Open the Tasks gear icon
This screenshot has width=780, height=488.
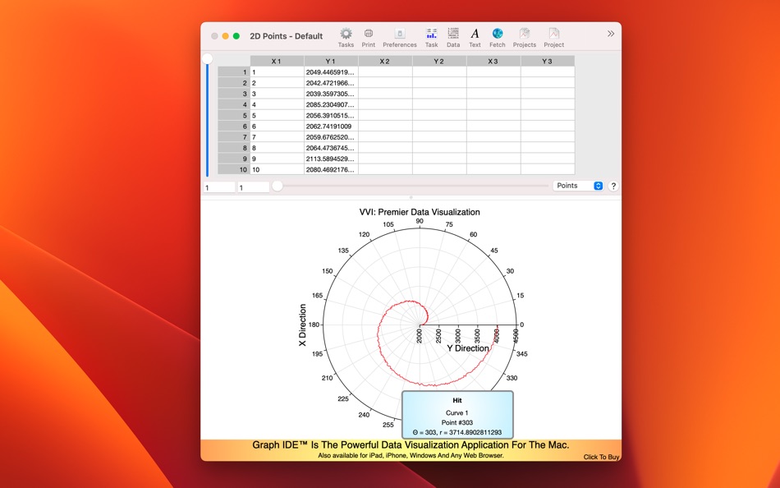pos(346,34)
